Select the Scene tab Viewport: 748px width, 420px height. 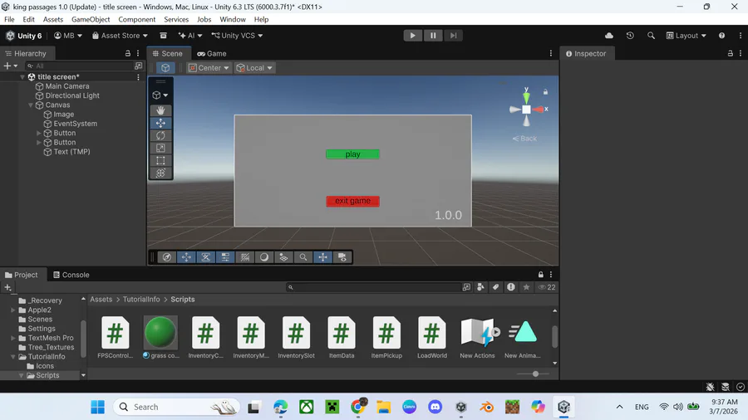(168, 53)
